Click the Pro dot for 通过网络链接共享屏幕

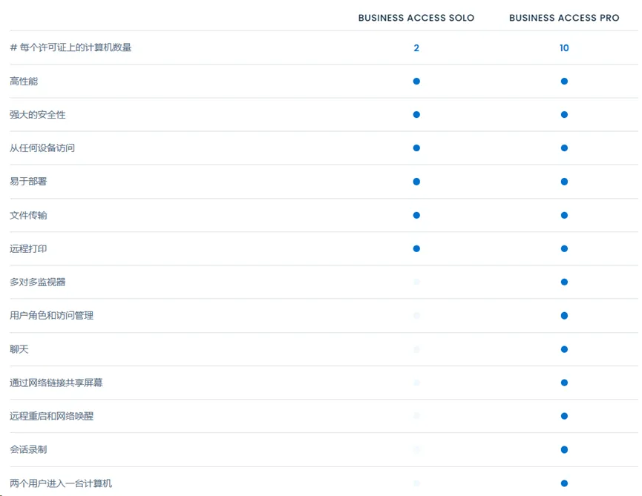[564, 383]
